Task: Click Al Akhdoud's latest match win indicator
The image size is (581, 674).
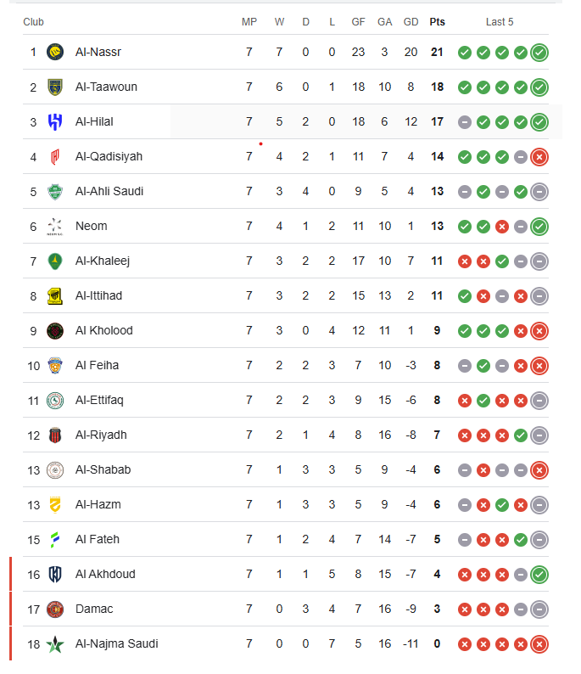Action: pyautogui.click(x=539, y=575)
